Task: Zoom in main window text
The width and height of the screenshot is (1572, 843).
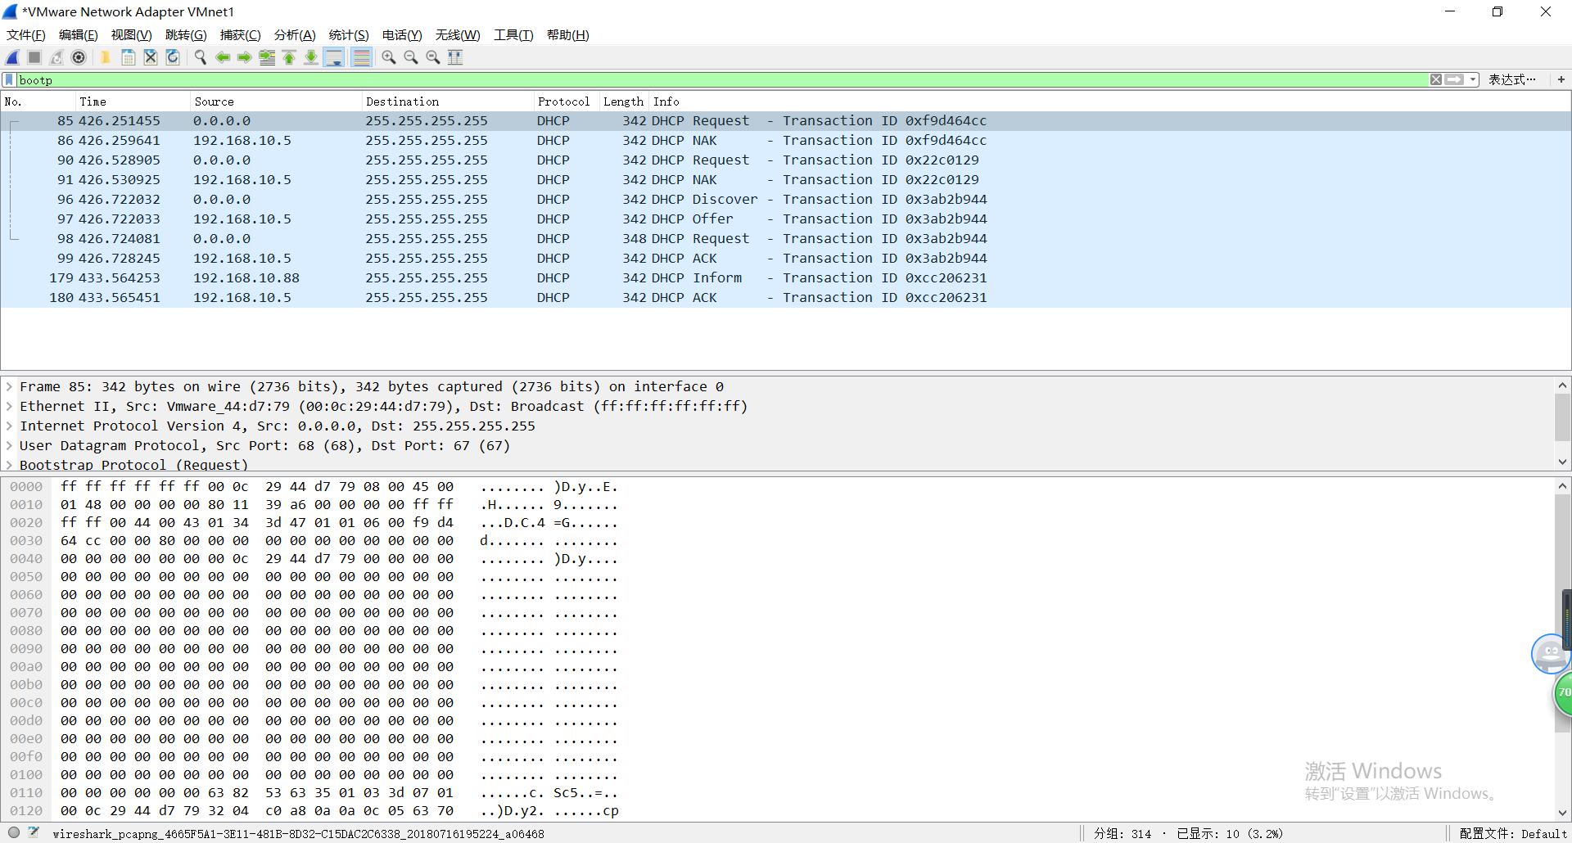Action: (x=389, y=57)
